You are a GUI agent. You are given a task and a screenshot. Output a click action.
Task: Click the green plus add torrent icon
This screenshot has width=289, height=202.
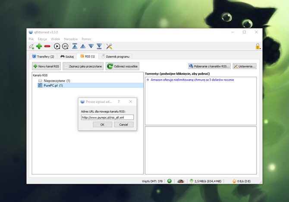pos(39,46)
